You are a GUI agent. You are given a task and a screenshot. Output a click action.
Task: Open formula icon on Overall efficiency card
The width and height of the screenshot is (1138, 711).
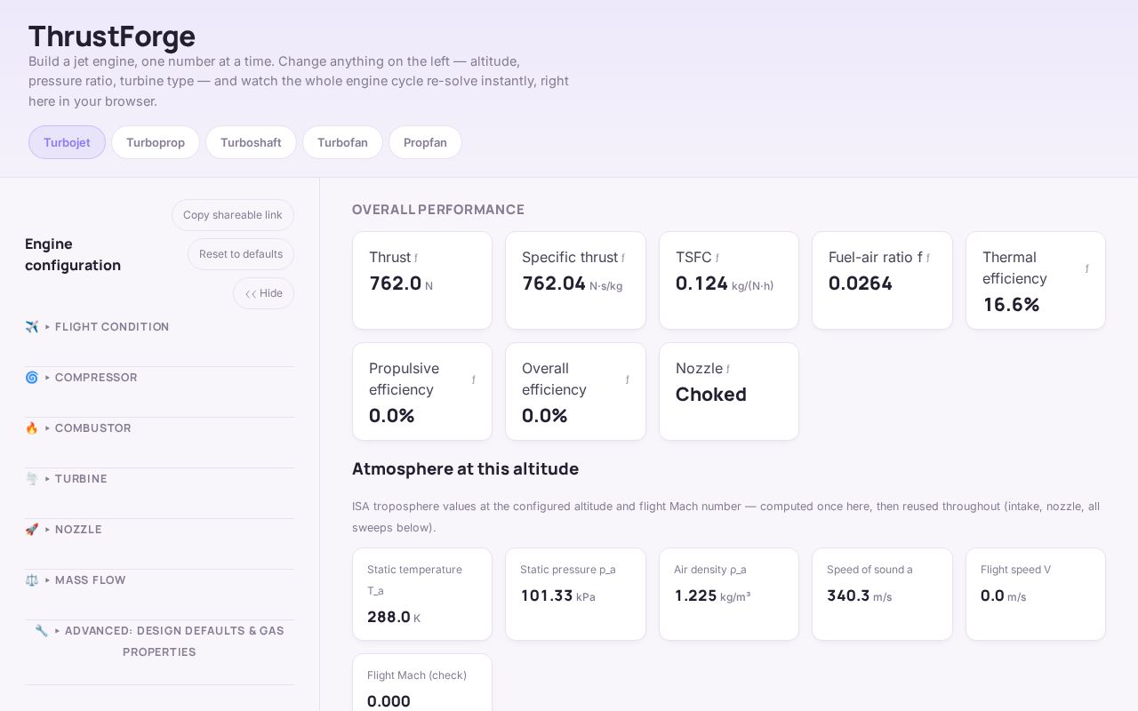628,379
